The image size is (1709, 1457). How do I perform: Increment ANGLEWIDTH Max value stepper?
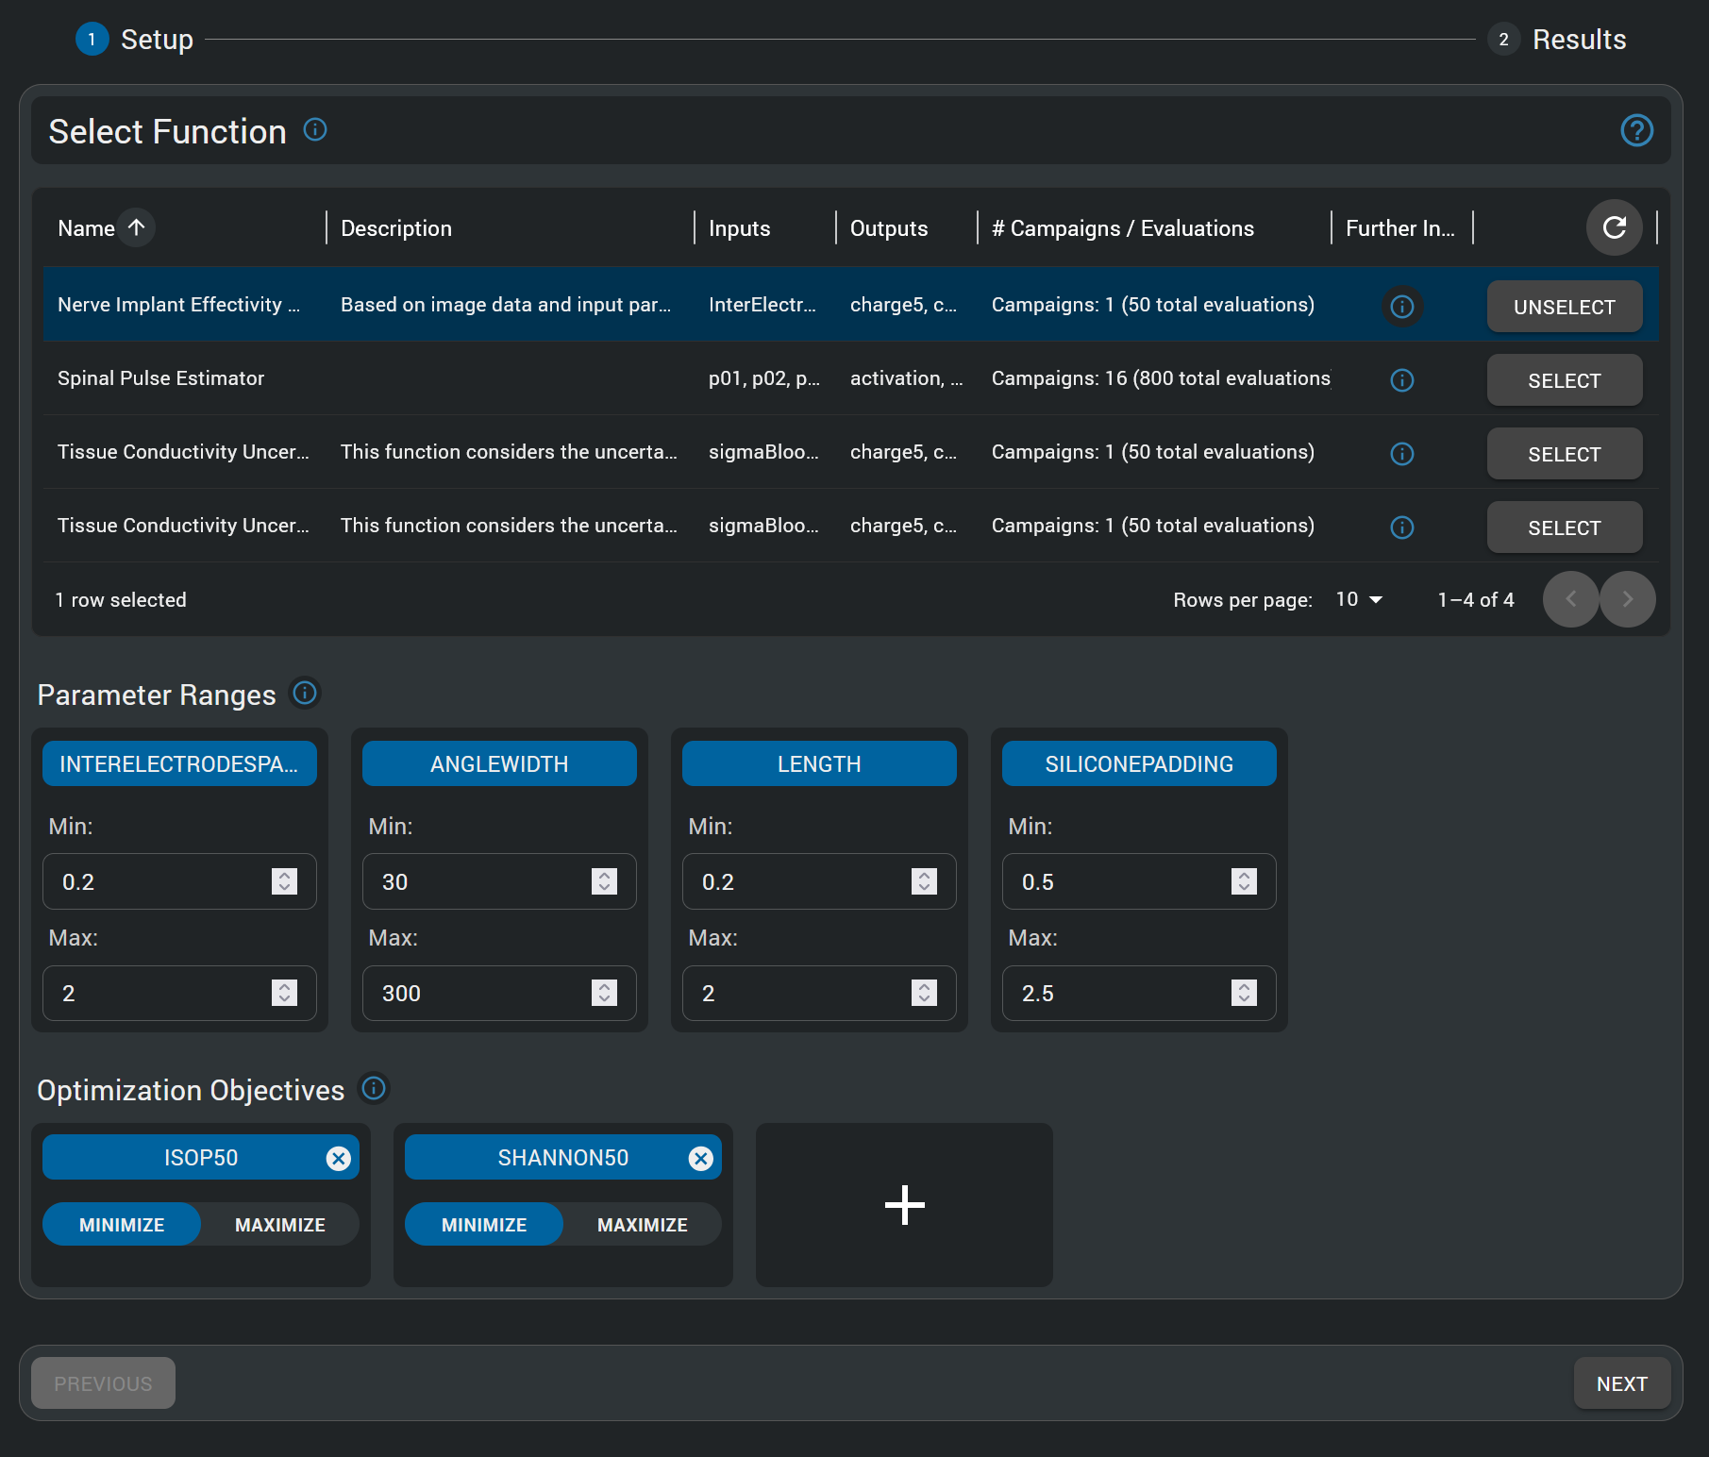(x=603, y=987)
